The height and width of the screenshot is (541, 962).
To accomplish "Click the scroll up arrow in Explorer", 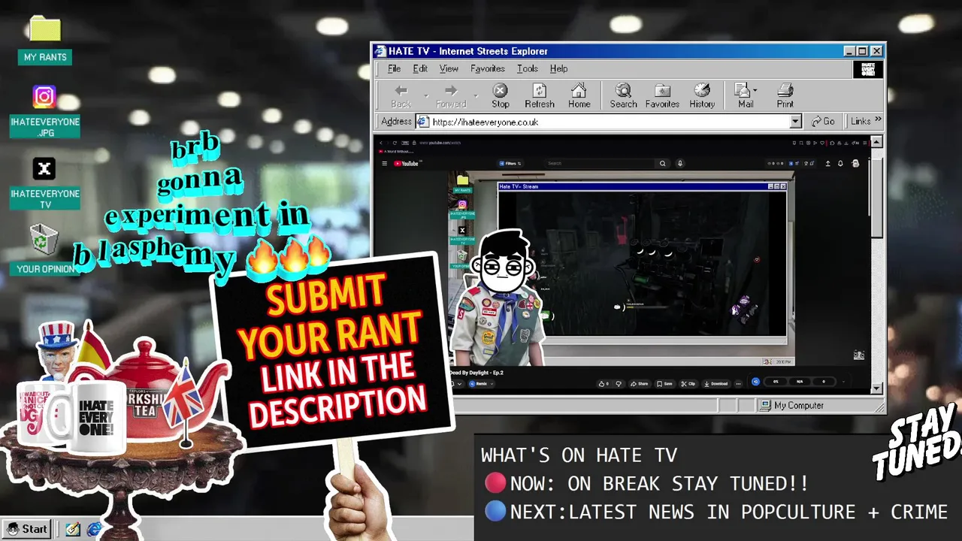I will 876,142.
